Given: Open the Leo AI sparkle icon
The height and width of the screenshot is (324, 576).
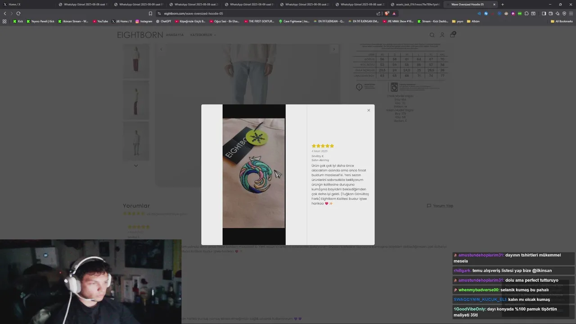Looking at the screenshot, I should click(x=558, y=13).
